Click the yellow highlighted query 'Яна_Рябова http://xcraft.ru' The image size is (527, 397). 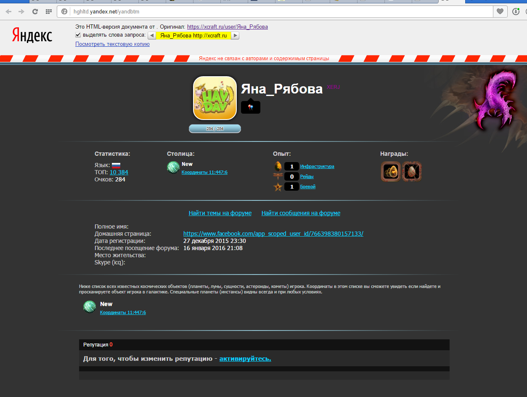pos(193,36)
